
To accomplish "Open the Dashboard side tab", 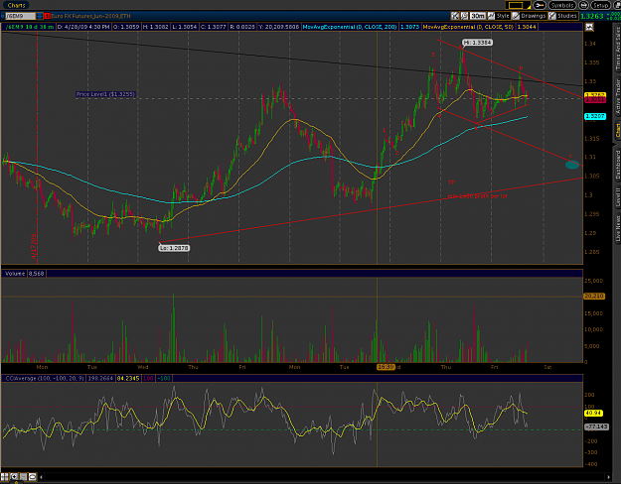I will click(x=617, y=166).
